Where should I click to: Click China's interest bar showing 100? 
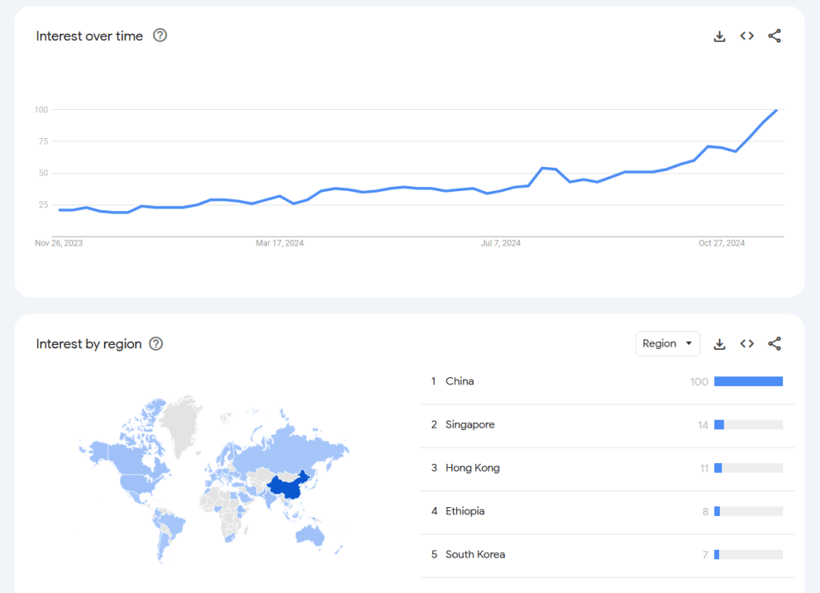[748, 381]
